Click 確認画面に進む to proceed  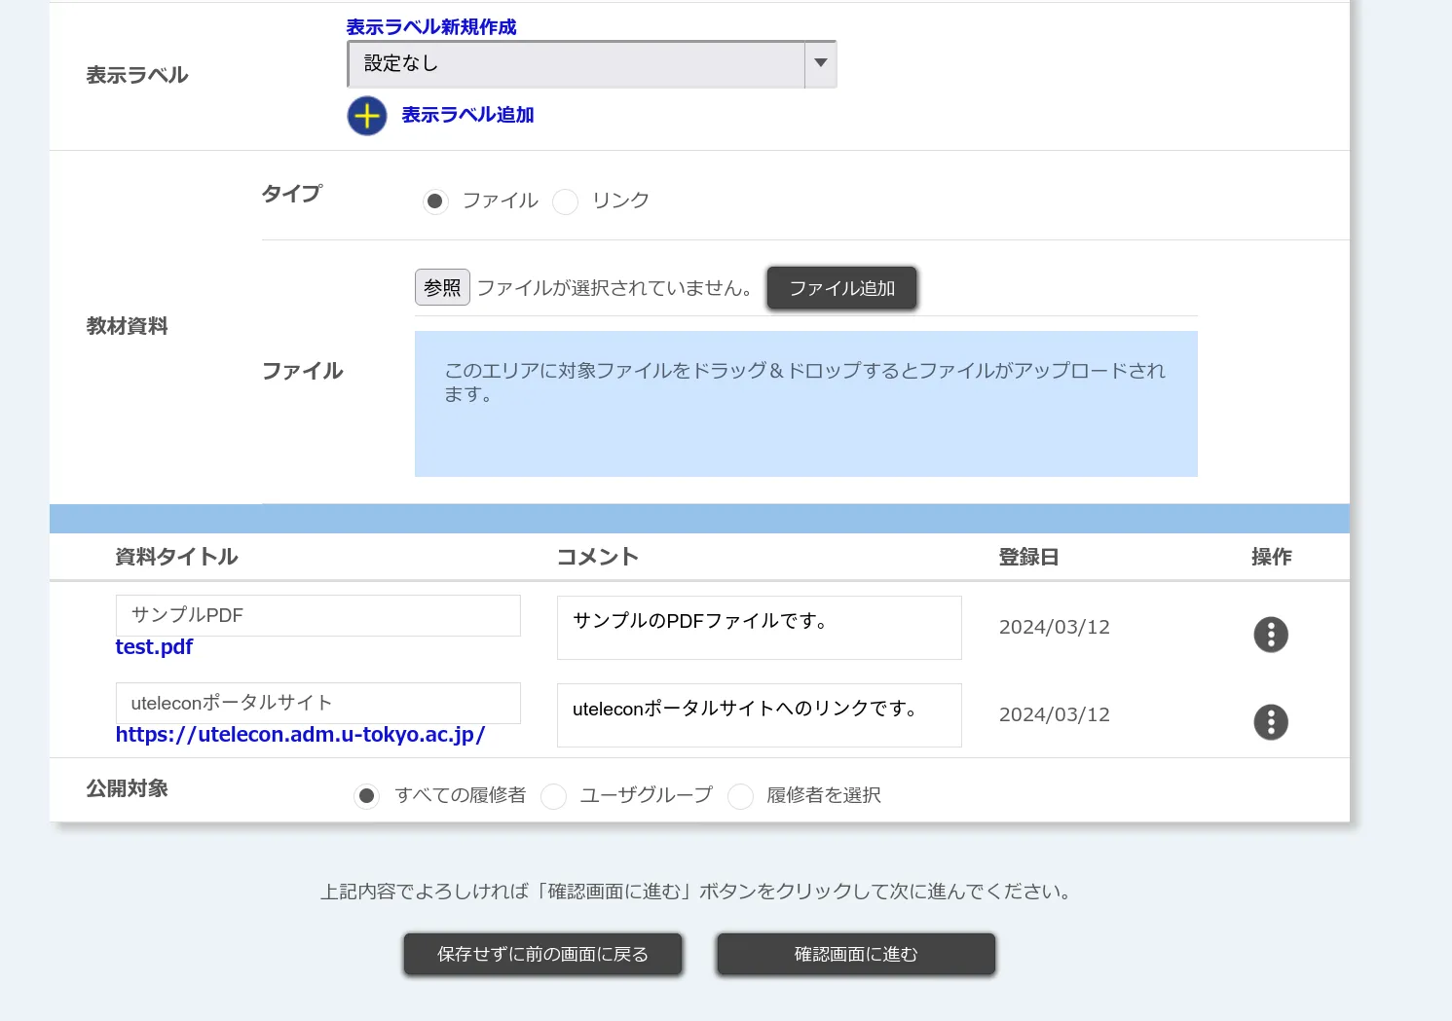pos(855,954)
